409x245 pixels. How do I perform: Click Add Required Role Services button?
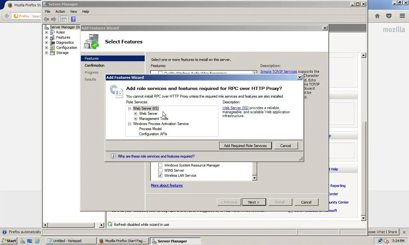pos(245,145)
